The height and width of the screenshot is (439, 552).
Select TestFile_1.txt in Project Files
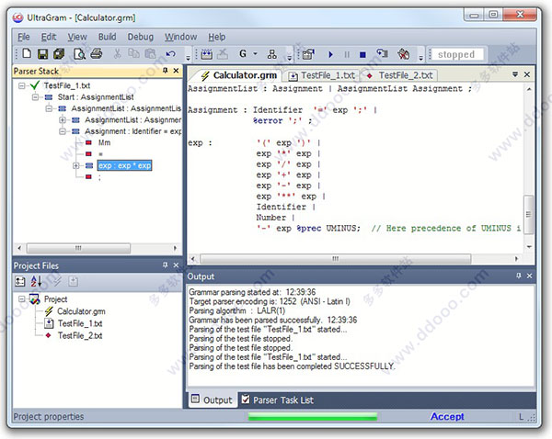tap(80, 323)
